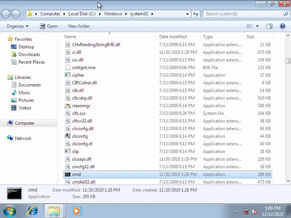Click the cliconfg application icon
Screen dimensions: 291x218
68,136
